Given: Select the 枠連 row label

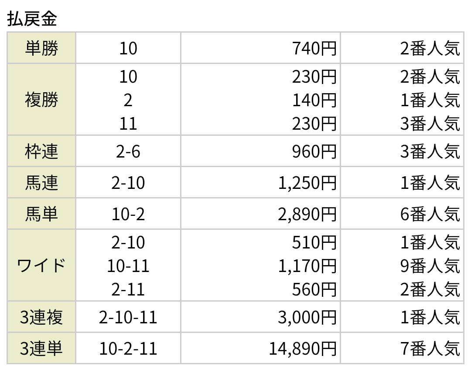Looking at the screenshot, I should [x=41, y=151].
